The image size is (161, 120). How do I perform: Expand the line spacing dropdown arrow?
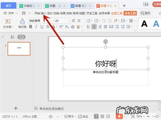[131, 27]
